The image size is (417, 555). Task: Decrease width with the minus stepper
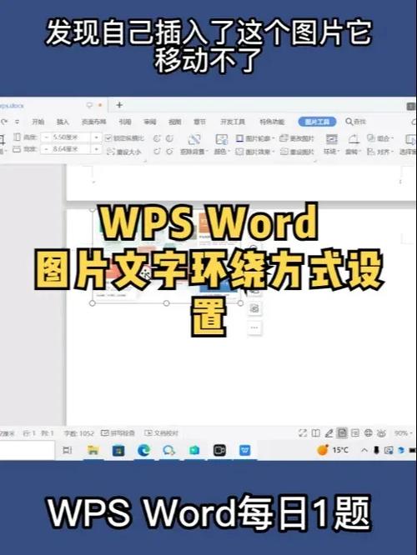(x=46, y=149)
